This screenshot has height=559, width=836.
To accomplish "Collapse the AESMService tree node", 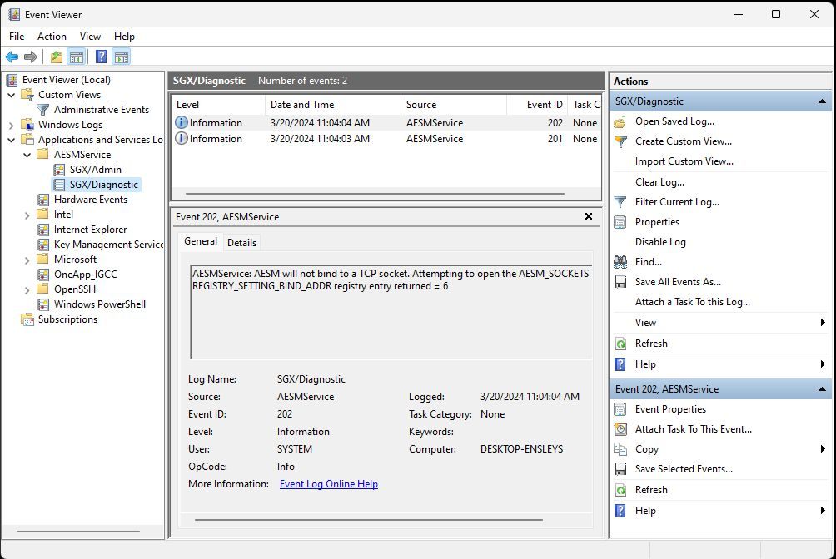I will point(27,155).
